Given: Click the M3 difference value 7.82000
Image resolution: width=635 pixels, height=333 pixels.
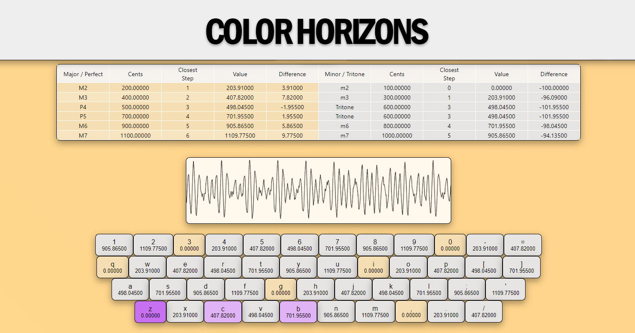Looking at the screenshot, I should click(x=292, y=97).
